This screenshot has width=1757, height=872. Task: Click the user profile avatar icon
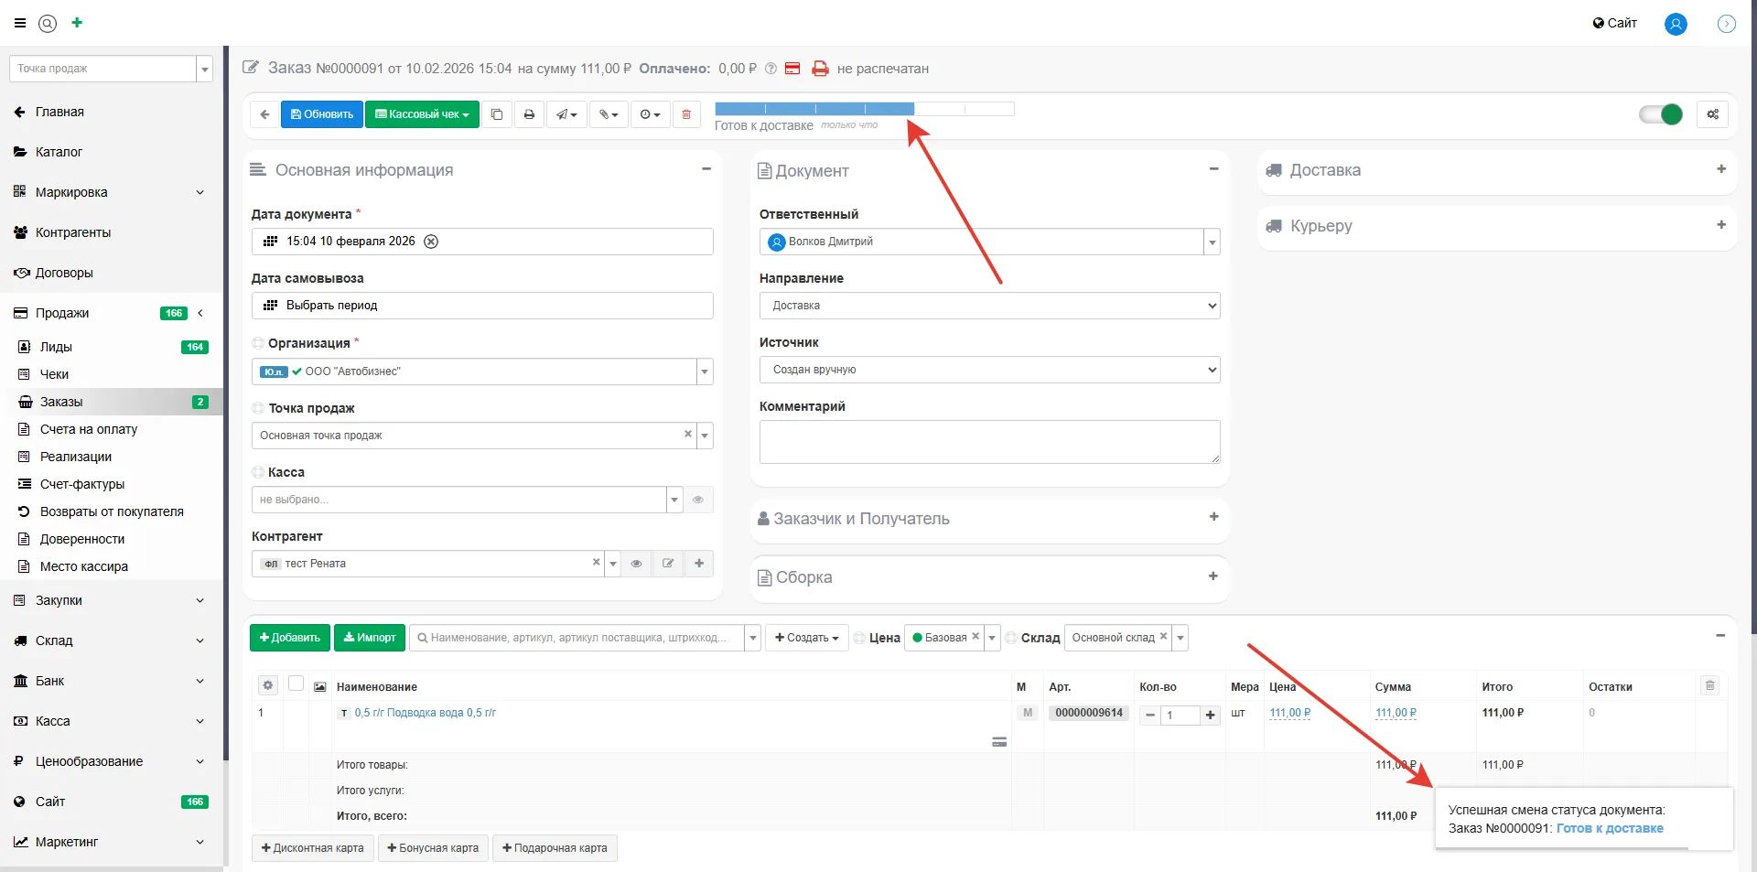1676,24
